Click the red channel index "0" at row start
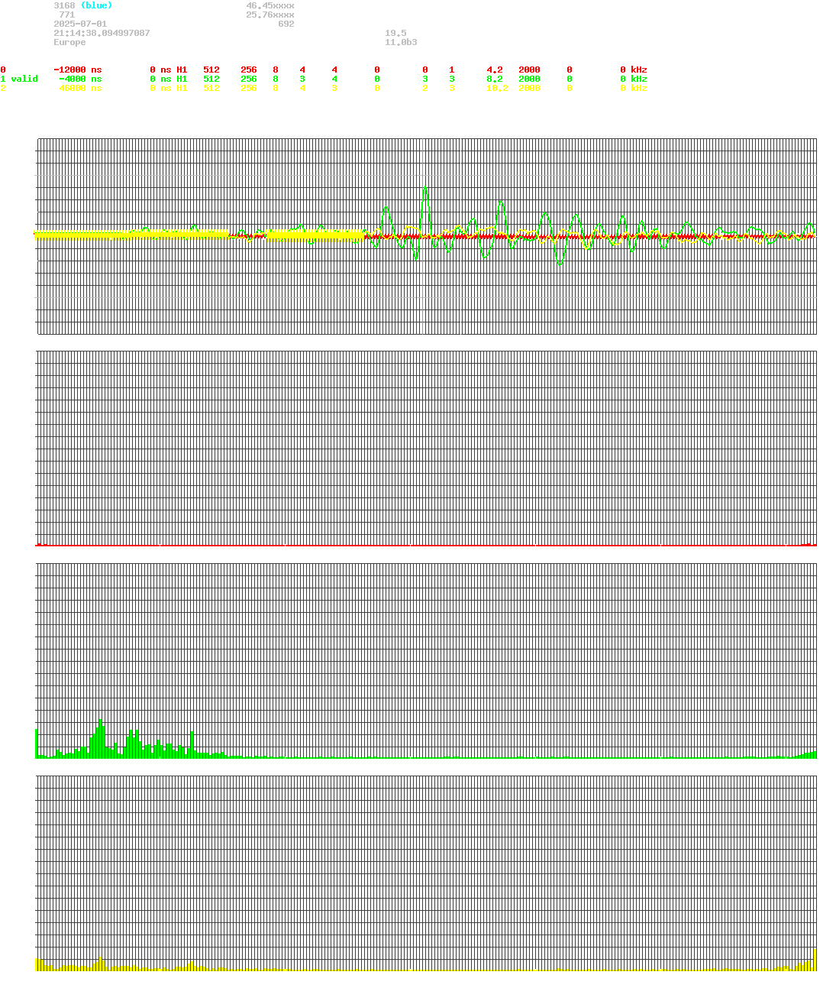This screenshot has width=836, height=988. point(3,70)
